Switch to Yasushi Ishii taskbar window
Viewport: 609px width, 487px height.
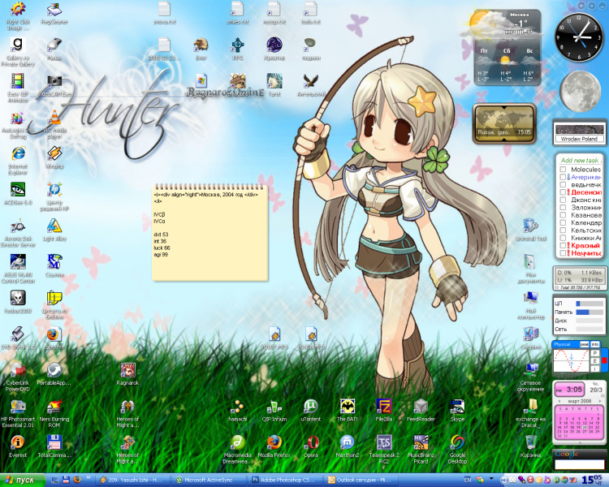[134, 480]
